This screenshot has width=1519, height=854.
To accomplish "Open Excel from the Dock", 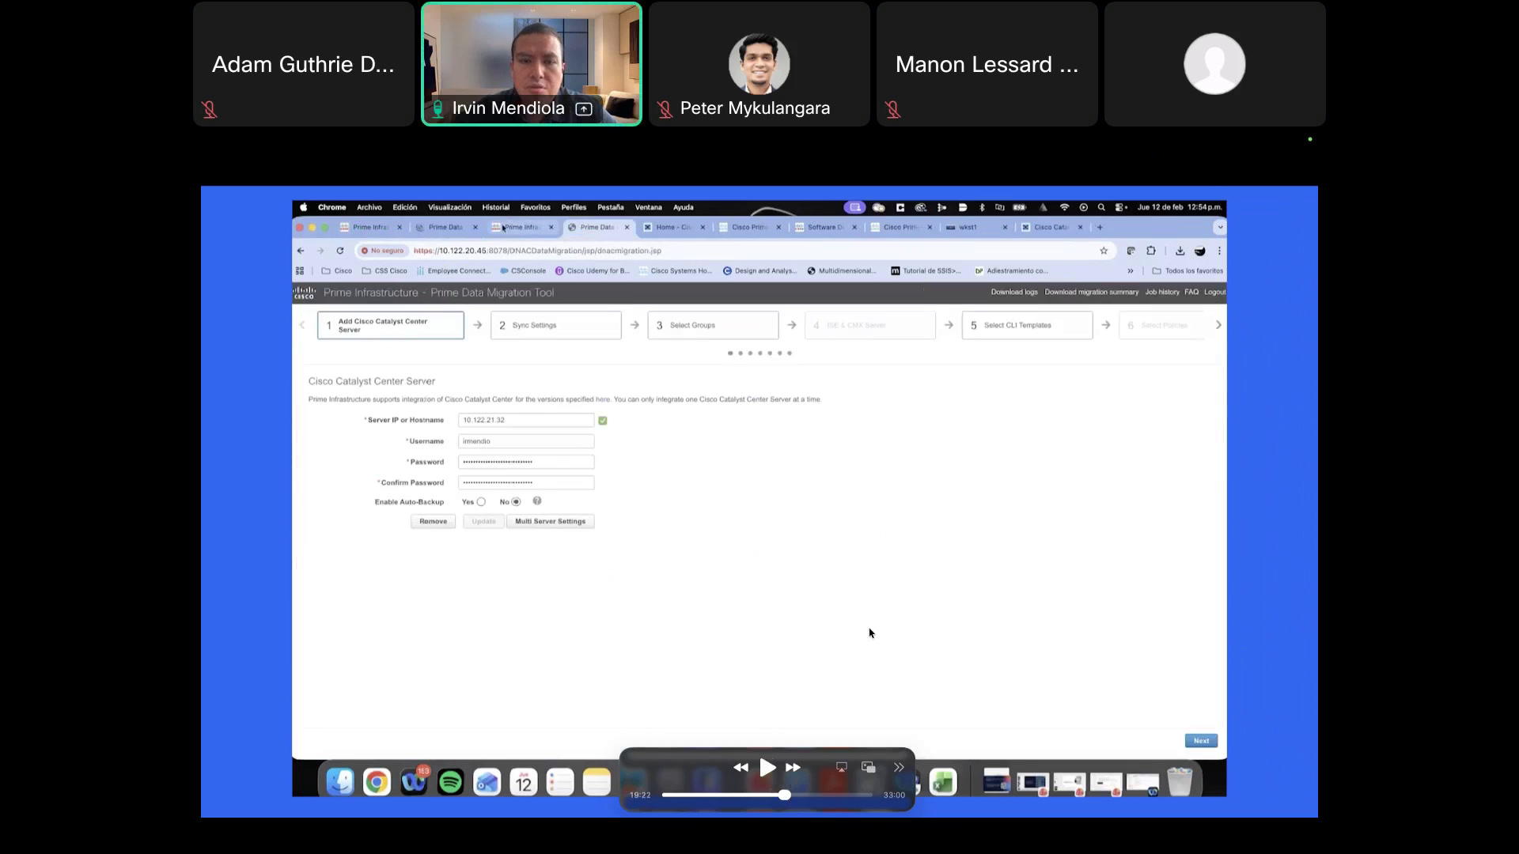I will (x=943, y=782).
